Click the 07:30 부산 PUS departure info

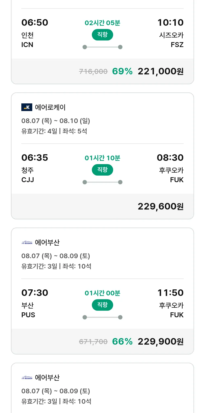point(35,303)
